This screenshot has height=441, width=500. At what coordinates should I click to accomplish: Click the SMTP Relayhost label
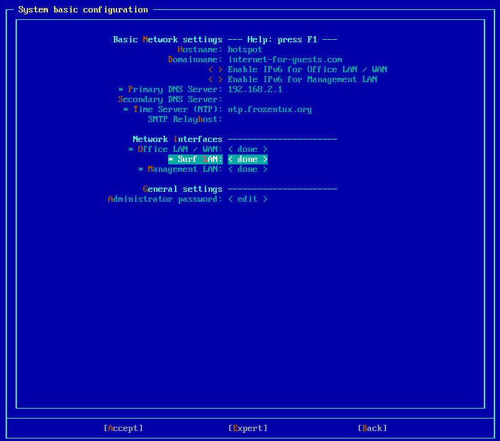186,120
